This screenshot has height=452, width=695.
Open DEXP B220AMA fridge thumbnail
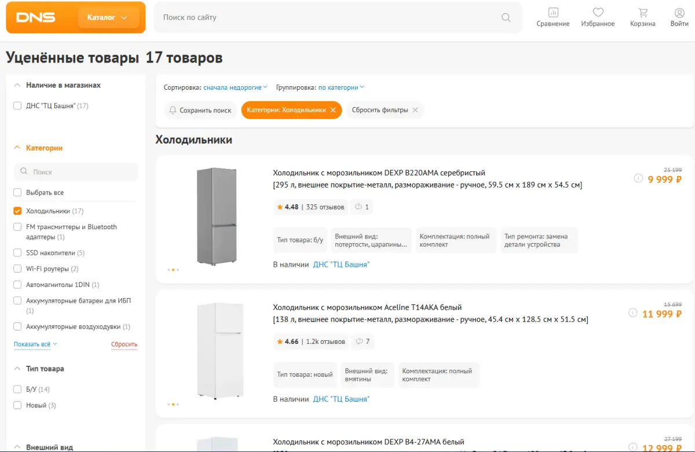click(217, 216)
